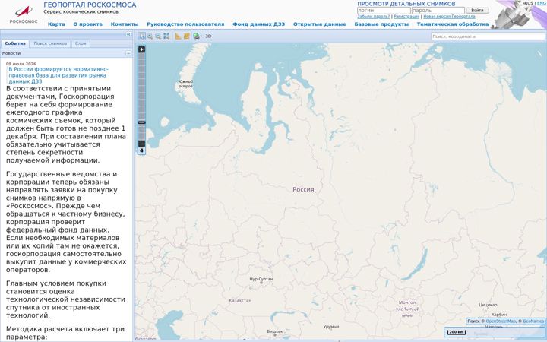Activate the zoom-out magnifier tool

coord(158,36)
